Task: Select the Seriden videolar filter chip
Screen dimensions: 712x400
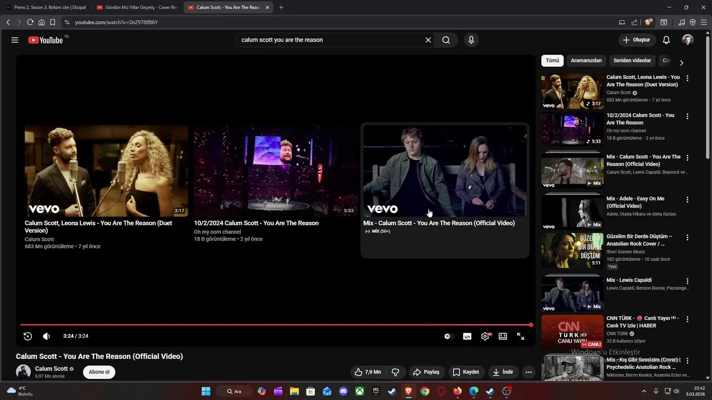Action: coord(632,61)
